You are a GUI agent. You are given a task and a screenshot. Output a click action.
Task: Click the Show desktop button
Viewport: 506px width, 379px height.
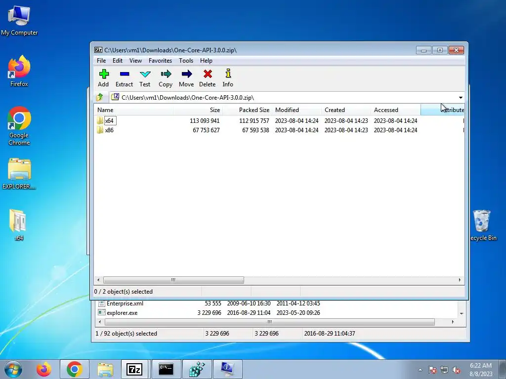(503, 369)
